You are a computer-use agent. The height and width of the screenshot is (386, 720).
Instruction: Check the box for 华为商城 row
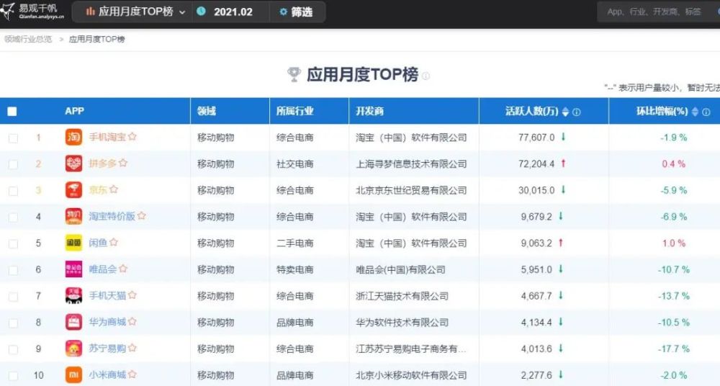pyautogui.click(x=13, y=323)
